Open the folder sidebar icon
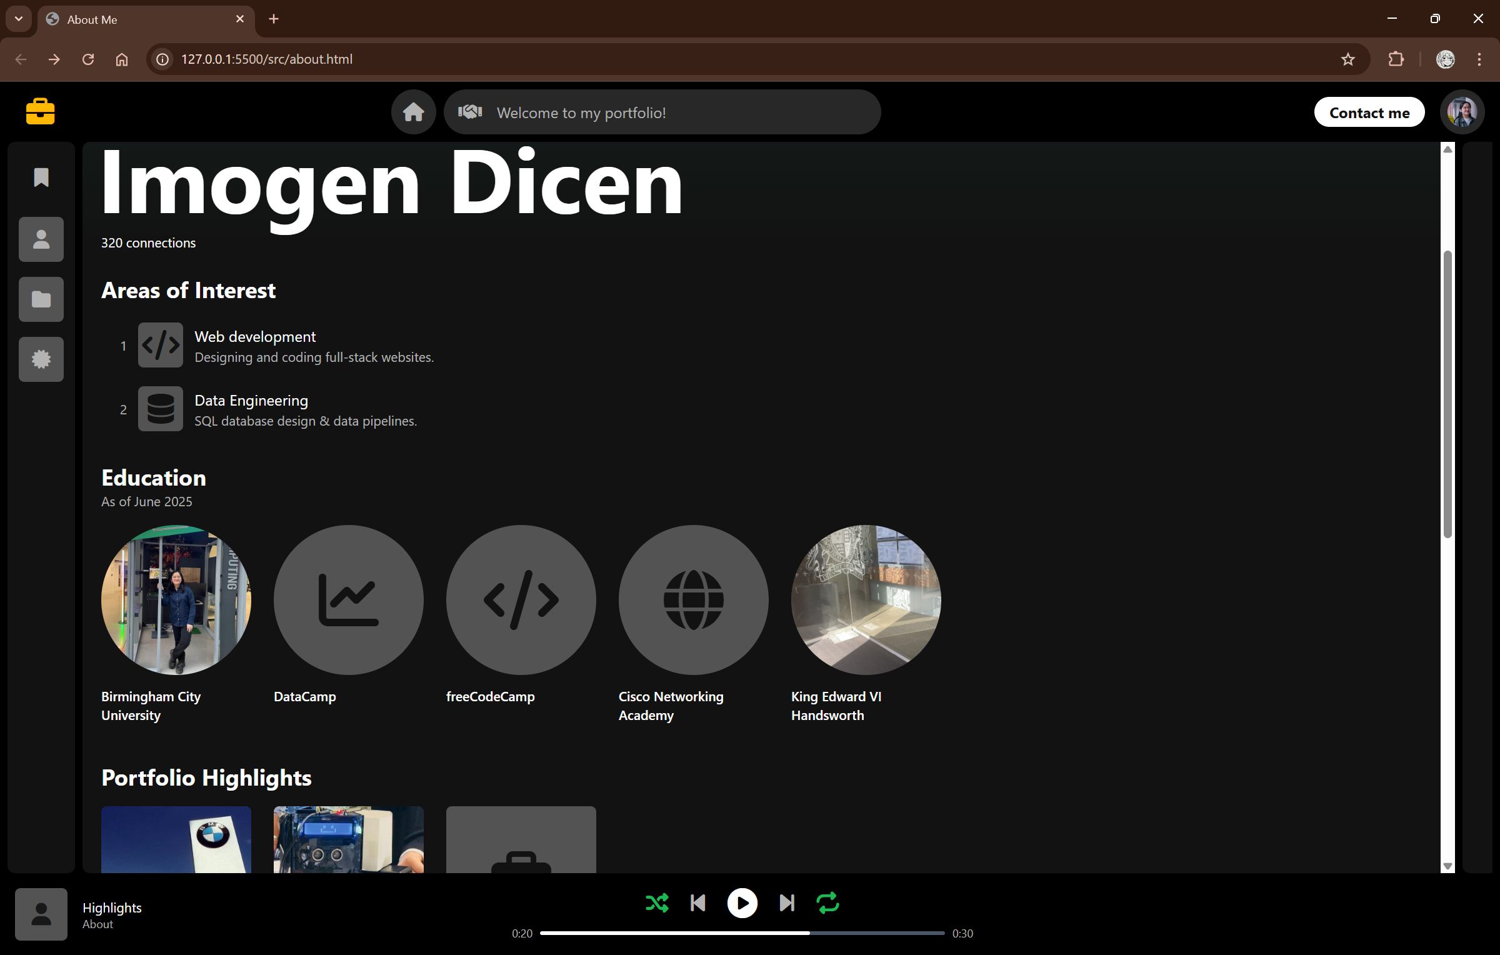 point(41,299)
